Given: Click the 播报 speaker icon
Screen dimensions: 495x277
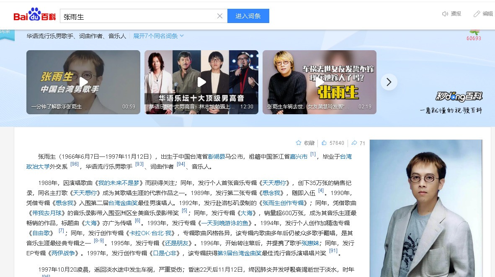Looking at the screenshot, I should click(x=445, y=14).
